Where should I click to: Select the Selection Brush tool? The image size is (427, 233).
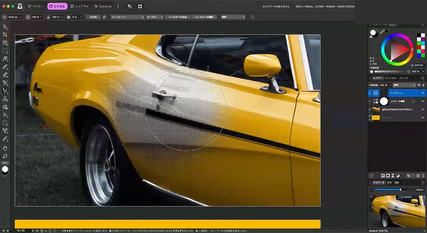pyautogui.click(x=5, y=58)
